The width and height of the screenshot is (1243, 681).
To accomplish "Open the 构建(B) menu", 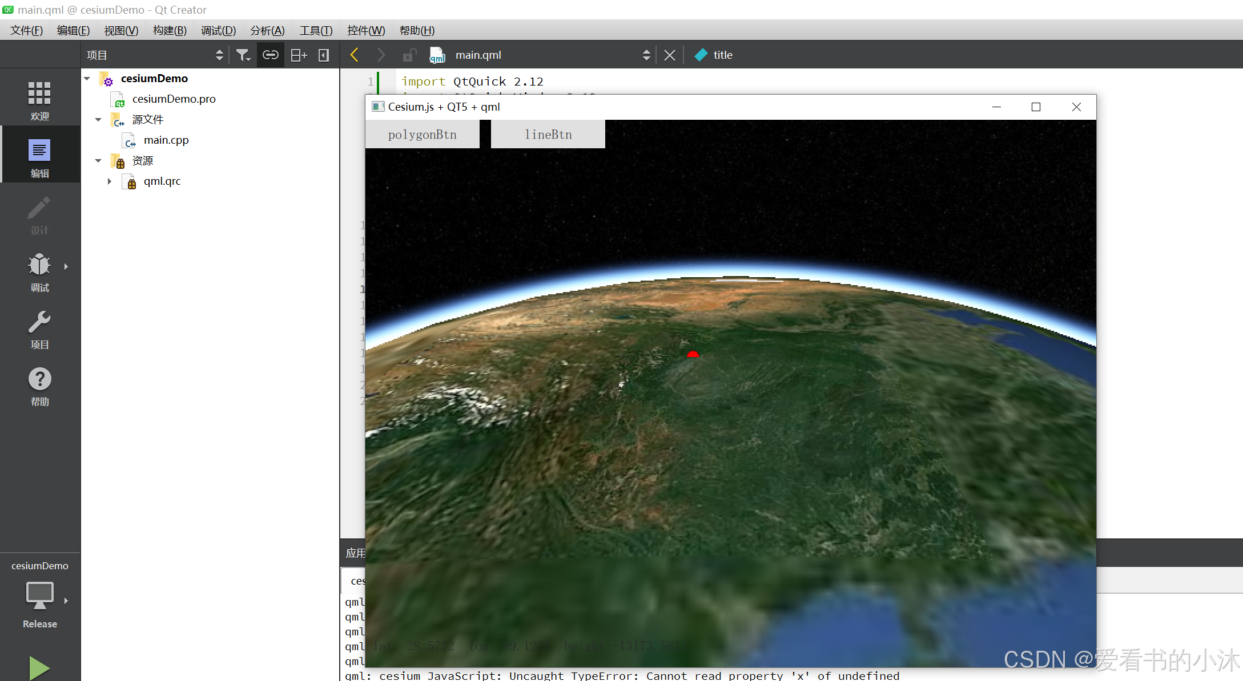I will coord(169,30).
